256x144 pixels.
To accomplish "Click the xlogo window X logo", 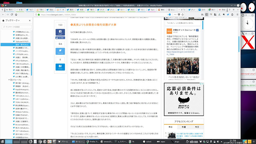I will [x=248, y=42].
